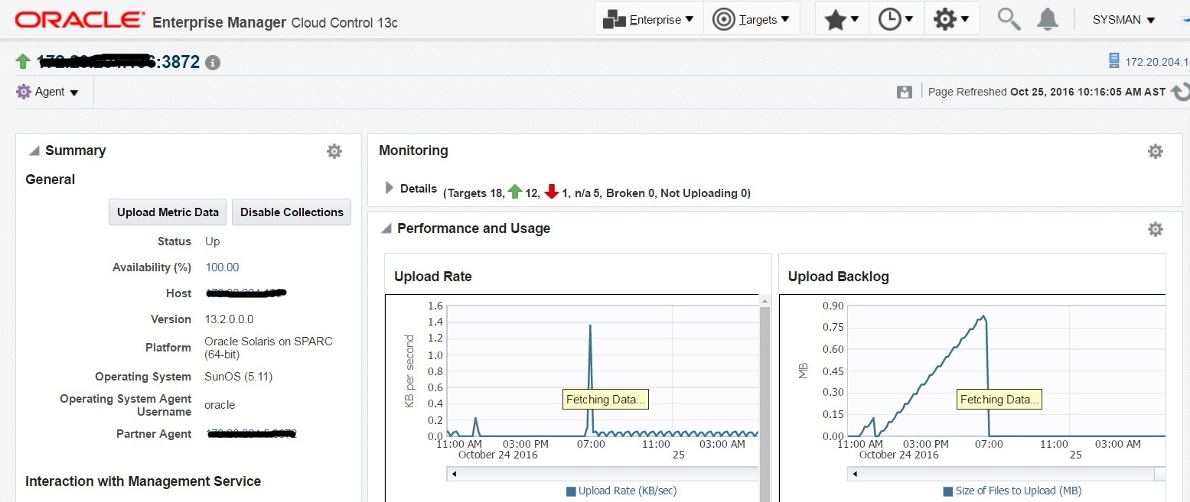Open the Targets menu
This screenshot has height=502, width=1190.
(x=751, y=19)
